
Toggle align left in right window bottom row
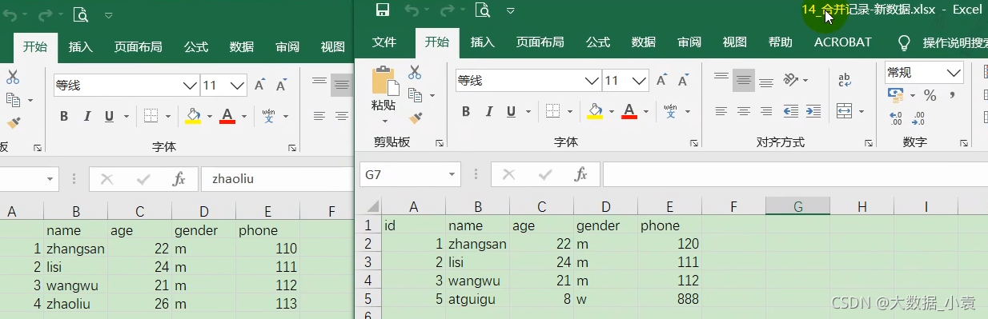click(x=721, y=111)
